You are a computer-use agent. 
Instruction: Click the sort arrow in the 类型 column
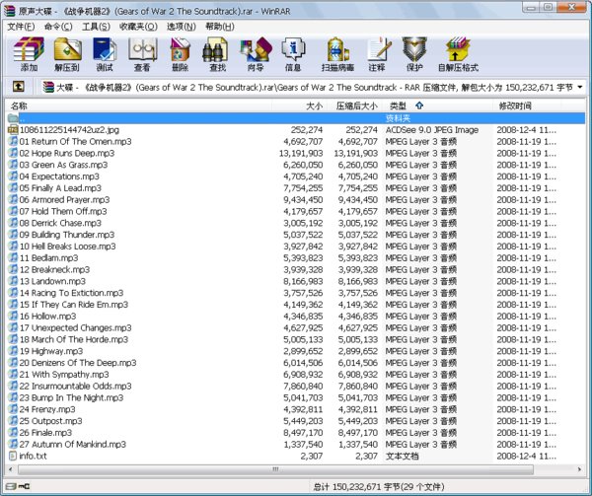tap(419, 106)
